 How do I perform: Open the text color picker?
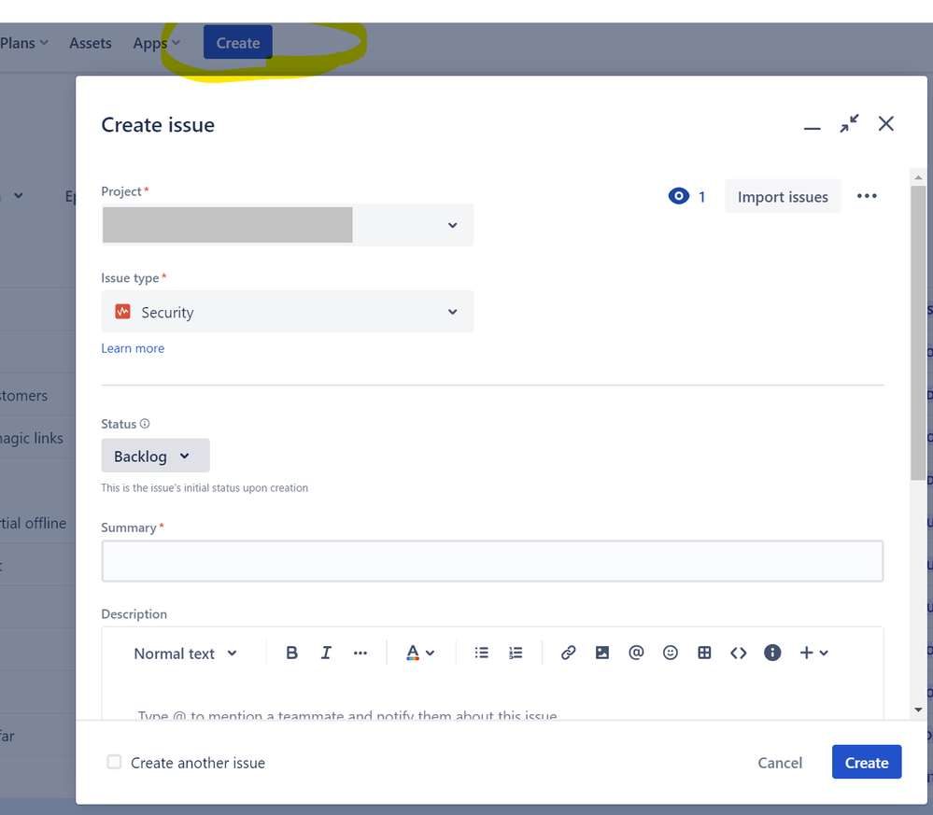[x=420, y=653]
